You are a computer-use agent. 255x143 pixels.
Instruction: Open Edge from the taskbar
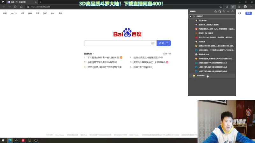(10, 140)
